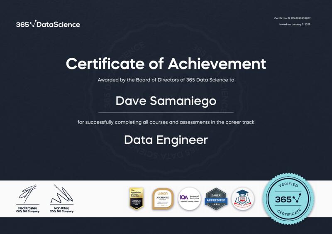
Task: Click the Certificate ID text
Action: (x=292, y=18)
